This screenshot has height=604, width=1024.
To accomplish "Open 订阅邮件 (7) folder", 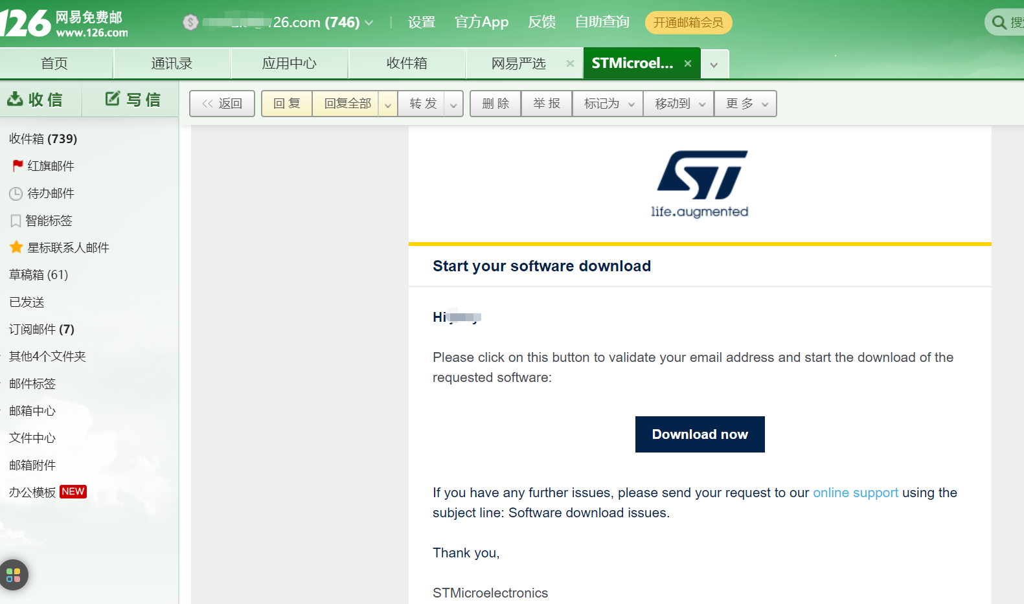I will coord(42,329).
